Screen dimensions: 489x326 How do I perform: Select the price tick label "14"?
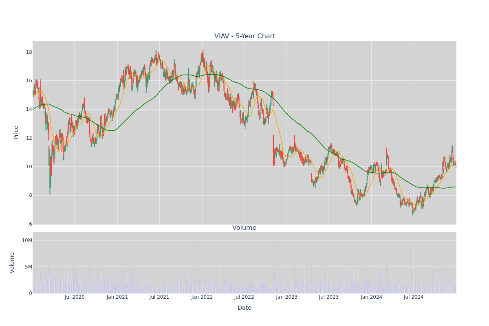point(29,109)
